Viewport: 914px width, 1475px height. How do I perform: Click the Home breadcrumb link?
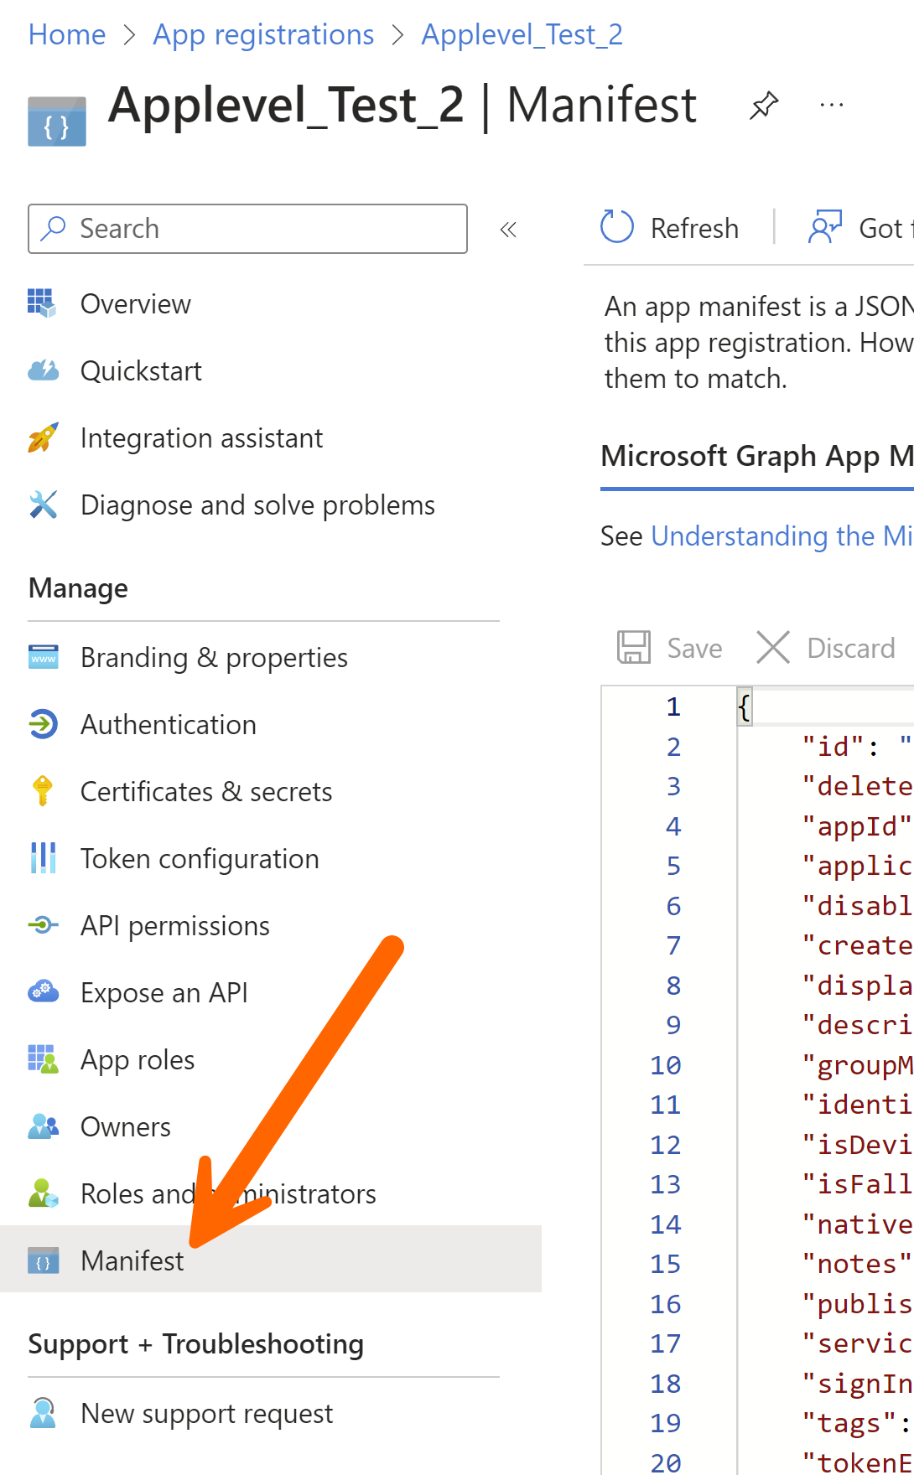click(67, 34)
